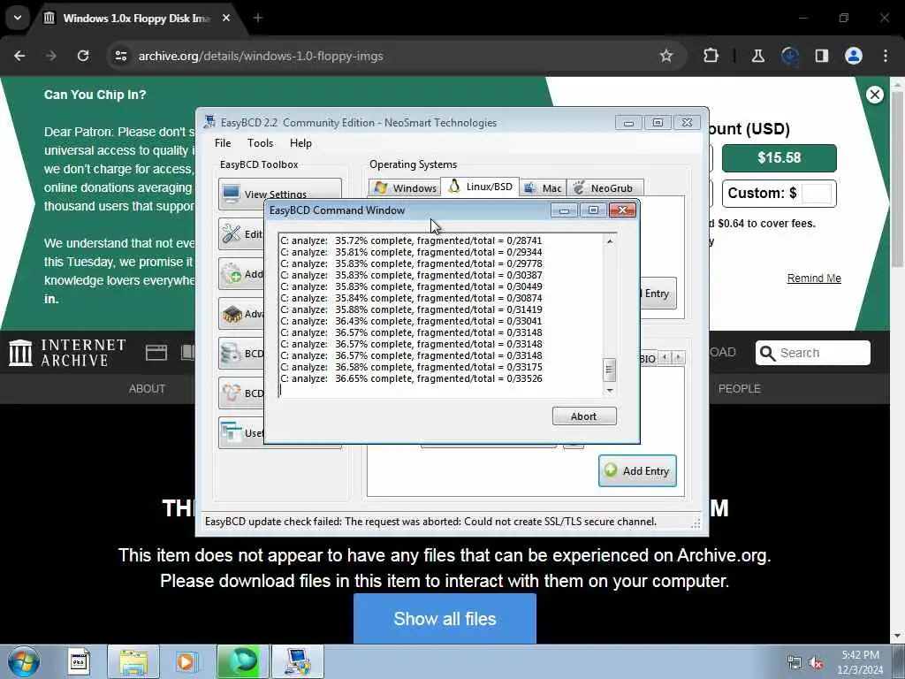Open Windows Media Player from taskbar
The width and height of the screenshot is (905, 679).
coord(186,661)
